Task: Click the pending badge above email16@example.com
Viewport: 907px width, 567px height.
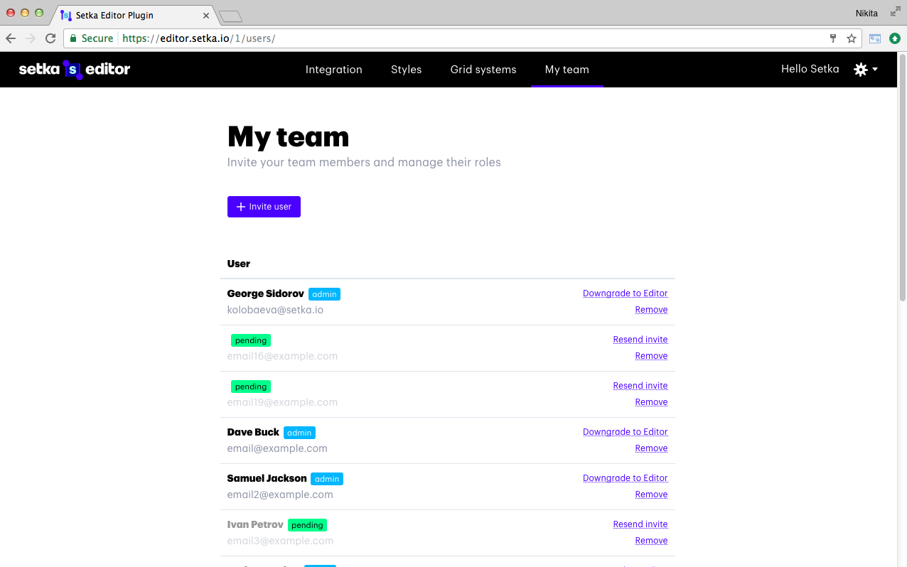Action: click(x=251, y=340)
